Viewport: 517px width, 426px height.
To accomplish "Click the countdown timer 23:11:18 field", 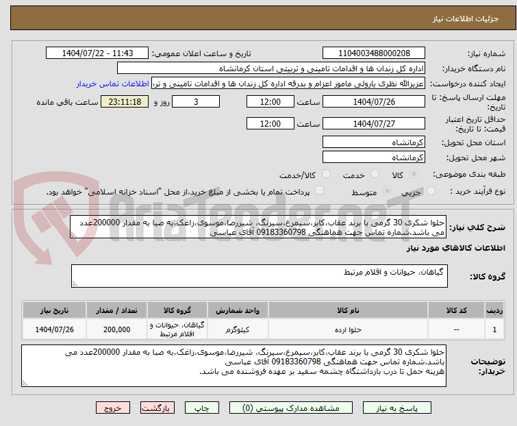I will (x=125, y=101).
